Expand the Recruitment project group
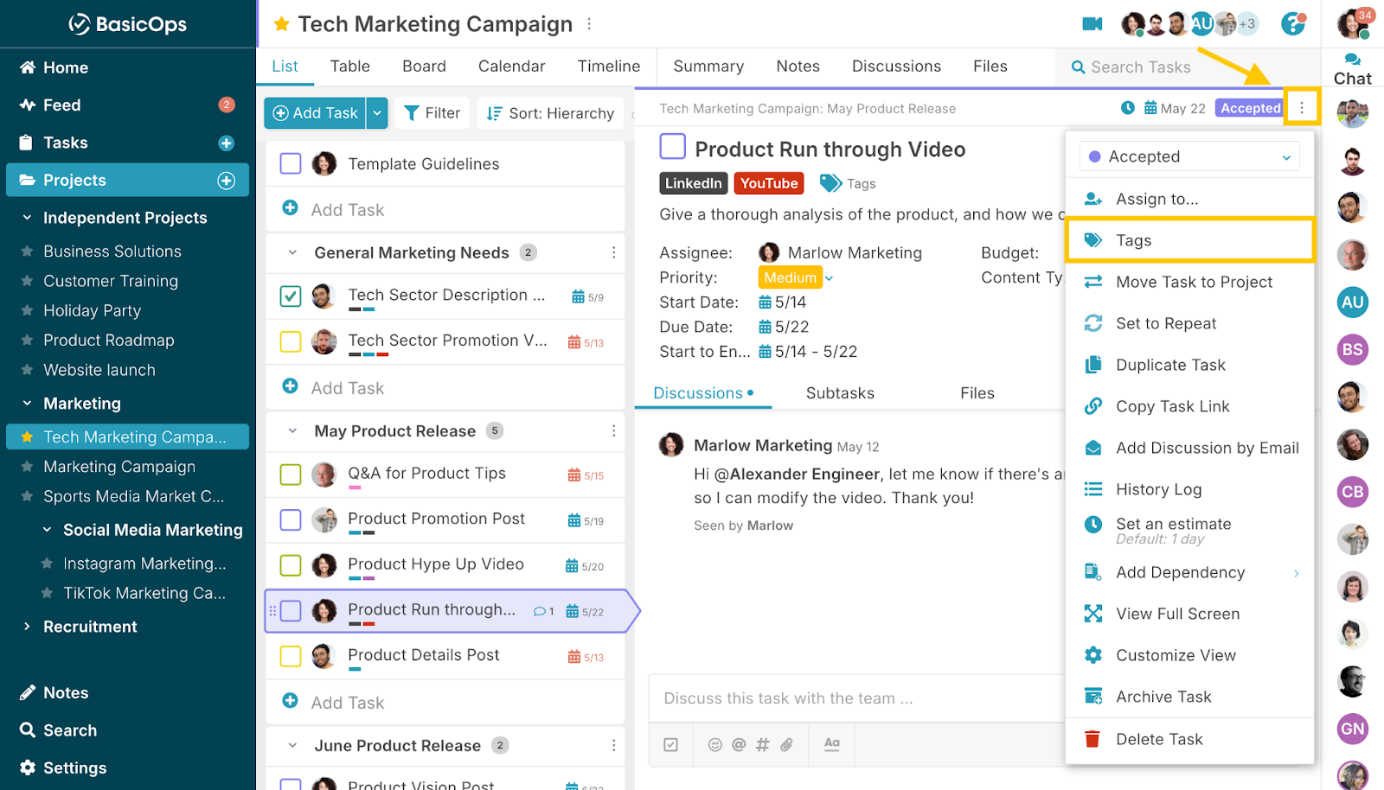1384x790 pixels. point(27,627)
